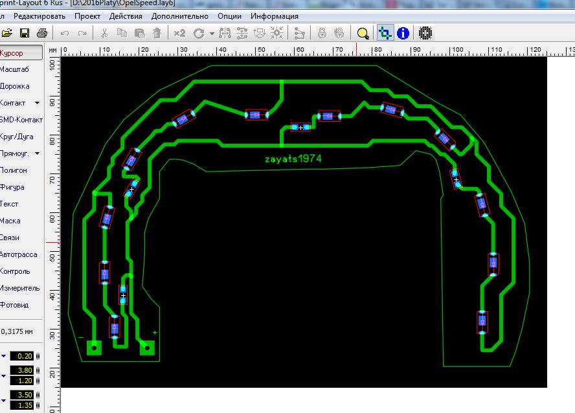Select the Прямоуг. rectangle tool
Viewport: 575px width, 413px height.
[14, 153]
